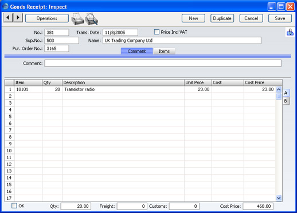Click the application globe icon in title bar
The width and height of the screenshot is (297, 213).
click(x=6, y=6)
